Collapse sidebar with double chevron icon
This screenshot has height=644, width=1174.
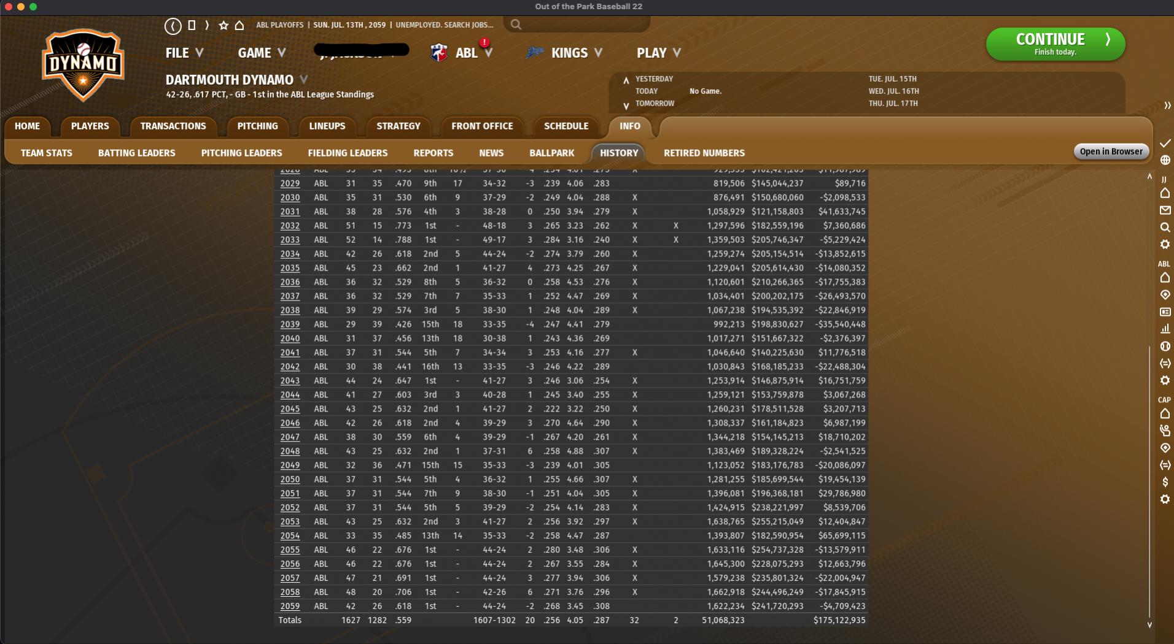click(x=1167, y=105)
